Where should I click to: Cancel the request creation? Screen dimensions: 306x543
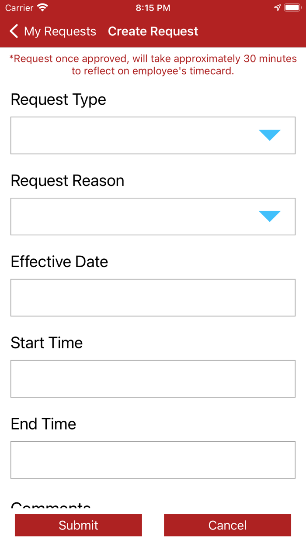coord(227,525)
